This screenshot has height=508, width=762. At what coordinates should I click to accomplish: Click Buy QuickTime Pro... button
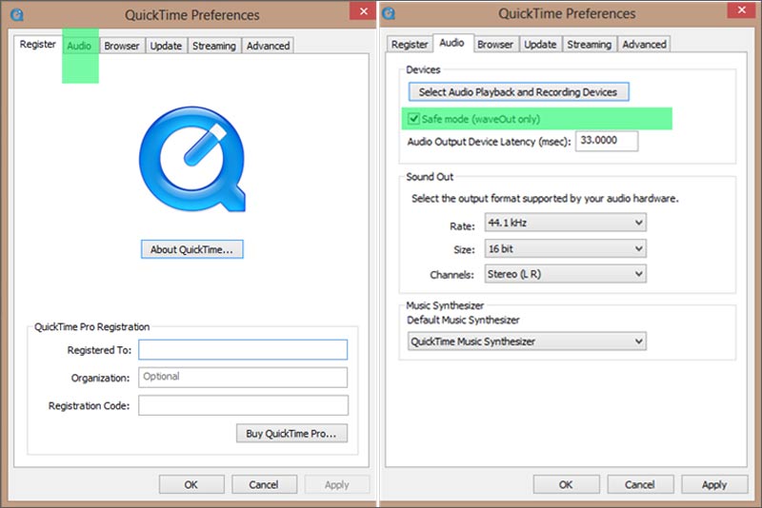coord(291,433)
